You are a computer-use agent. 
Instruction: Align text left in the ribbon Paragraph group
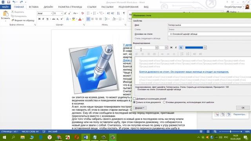point(88,19)
